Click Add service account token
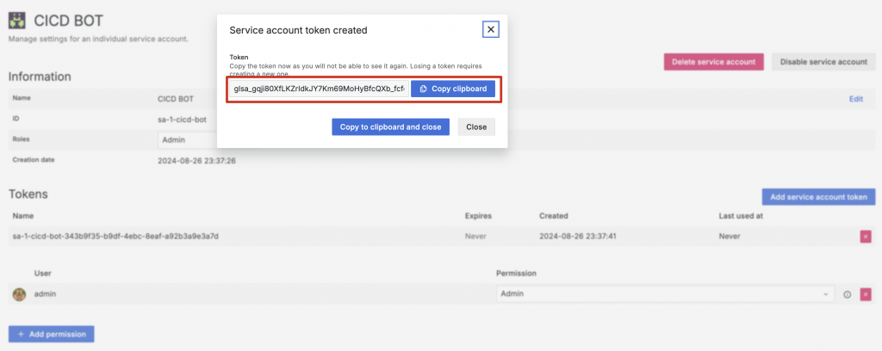The width and height of the screenshot is (882, 351). [817, 197]
